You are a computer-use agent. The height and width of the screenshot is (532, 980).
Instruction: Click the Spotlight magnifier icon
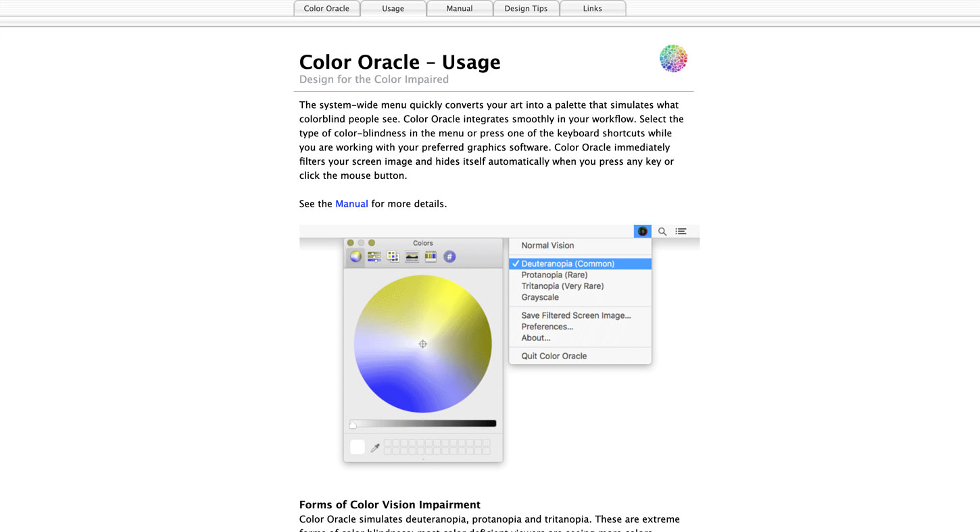coord(662,232)
